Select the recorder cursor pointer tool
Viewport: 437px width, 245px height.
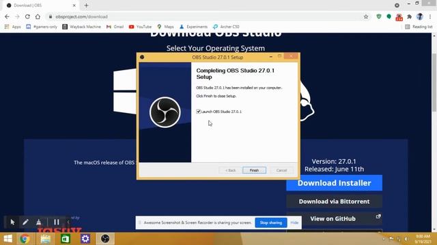[12, 223]
